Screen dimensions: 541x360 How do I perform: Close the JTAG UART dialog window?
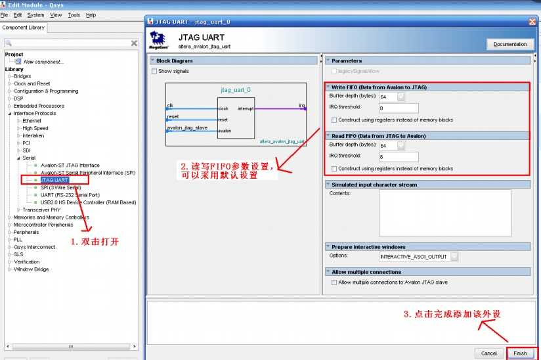(x=532, y=22)
